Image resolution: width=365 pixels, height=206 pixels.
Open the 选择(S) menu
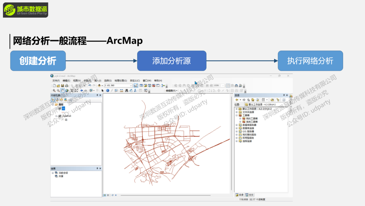(x=108, y=81)
